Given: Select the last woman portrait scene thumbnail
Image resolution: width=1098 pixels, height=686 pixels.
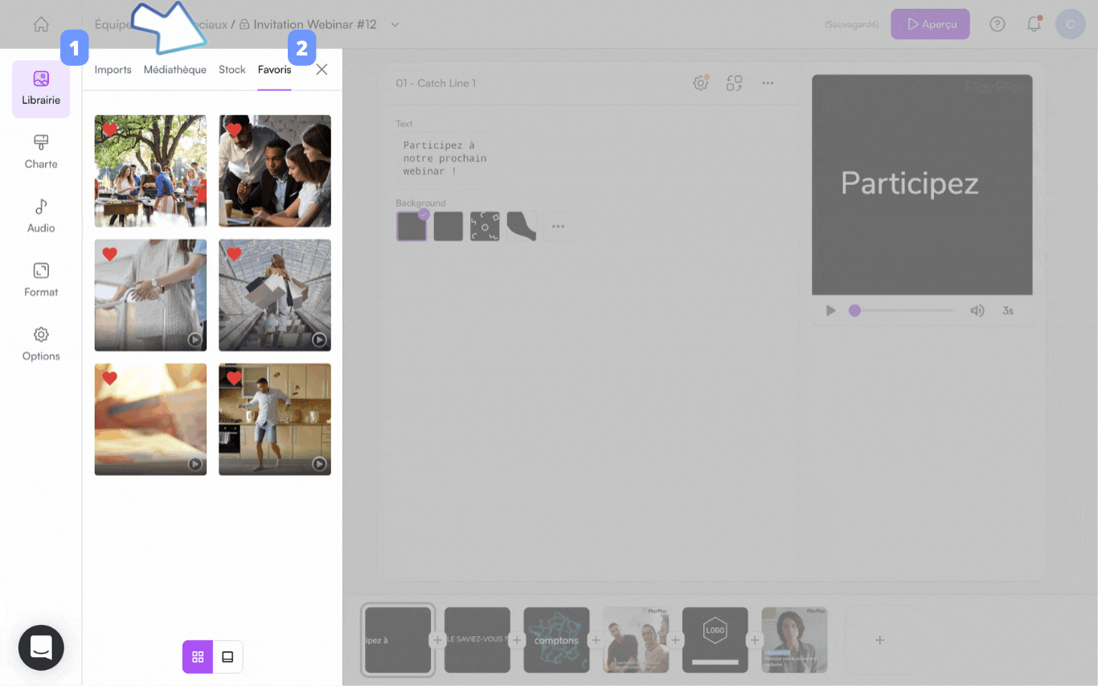Looking at the screenshot, I should point(794,640).
